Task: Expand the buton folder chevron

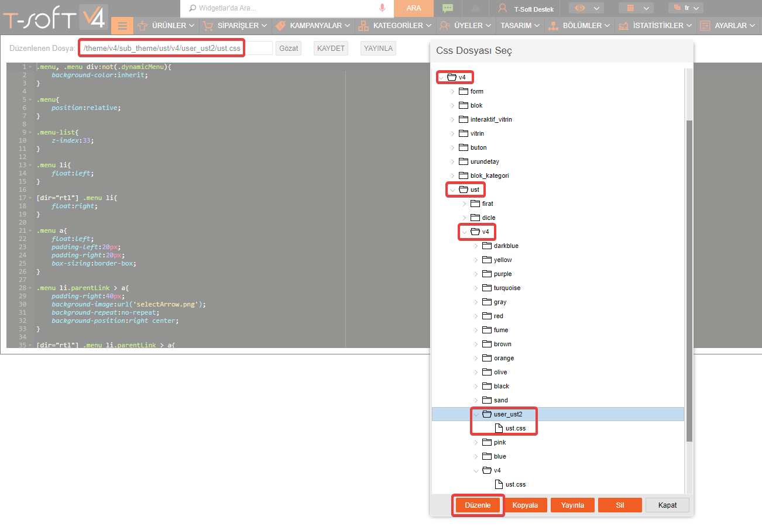Action: point(452,147)
